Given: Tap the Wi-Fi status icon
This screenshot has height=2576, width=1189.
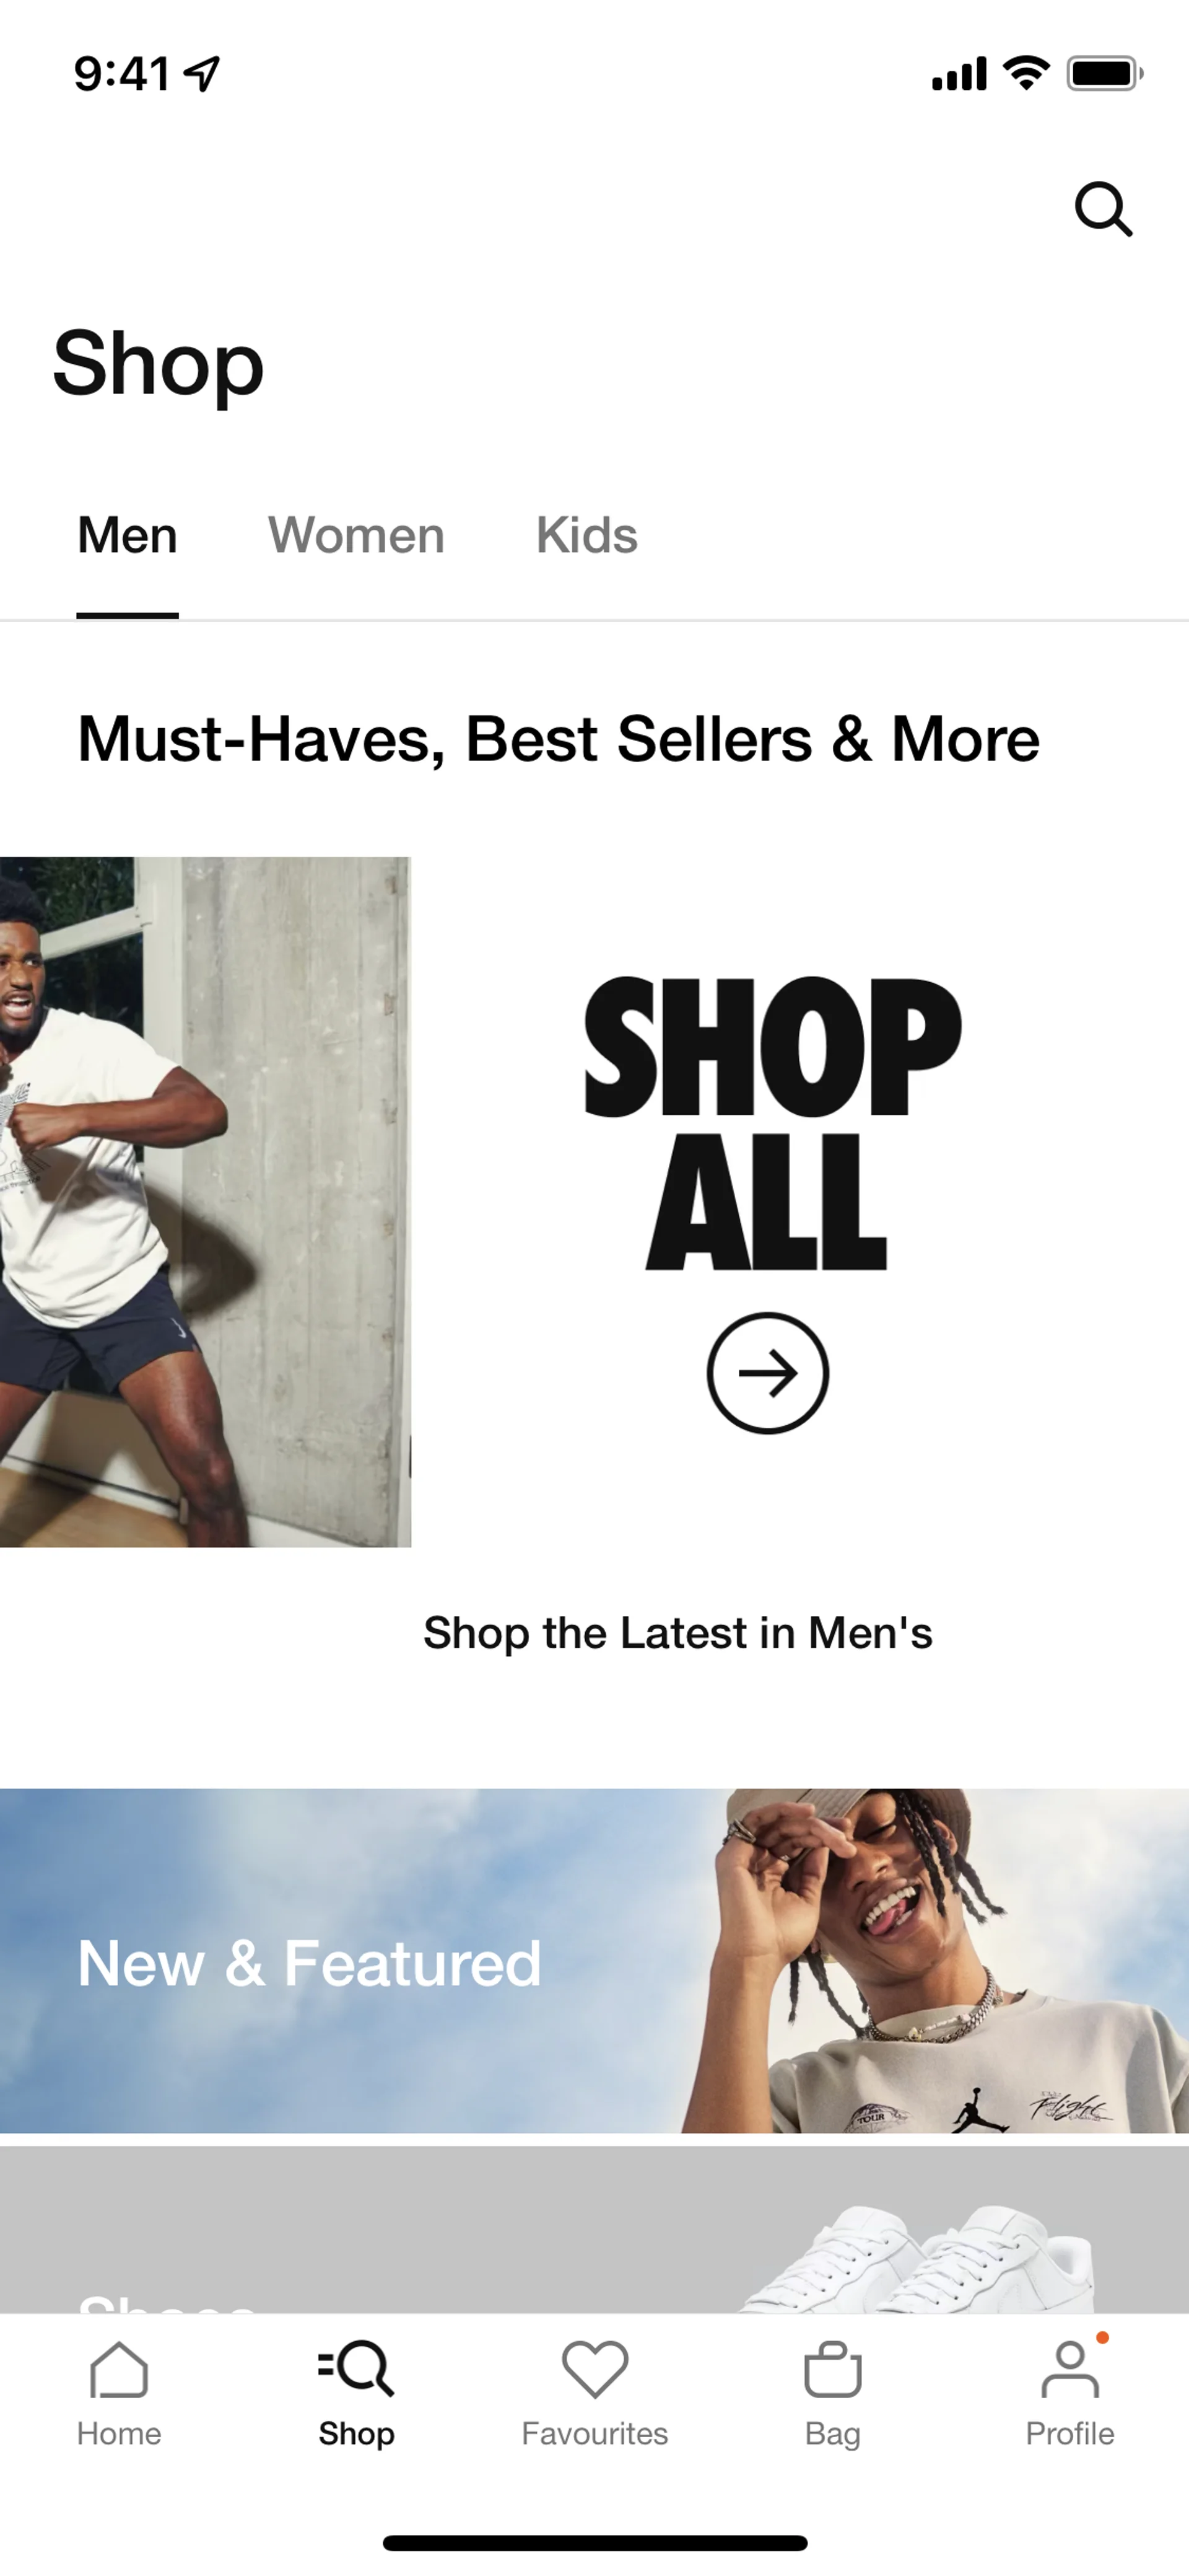Looking at the screenshot, I should pyautogui.click(x=1026, y=72).
